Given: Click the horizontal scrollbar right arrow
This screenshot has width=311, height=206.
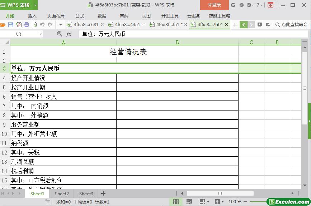Looking at the screenshot, I should 292,193.
